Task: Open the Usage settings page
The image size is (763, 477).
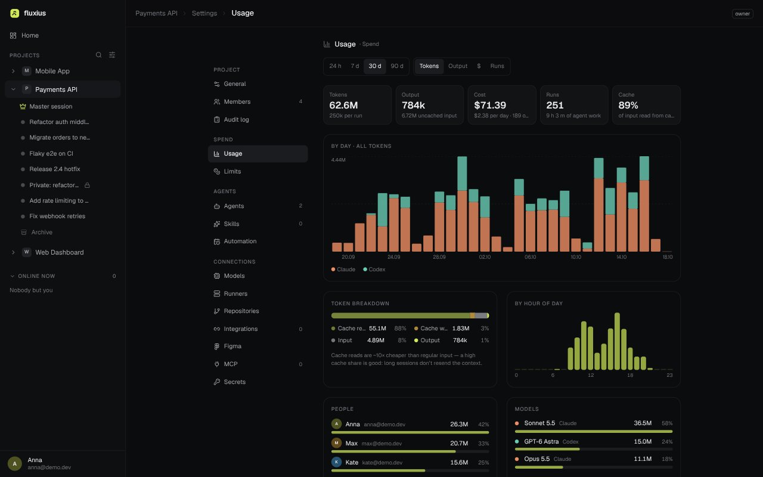Action: [x=258, y=154]
